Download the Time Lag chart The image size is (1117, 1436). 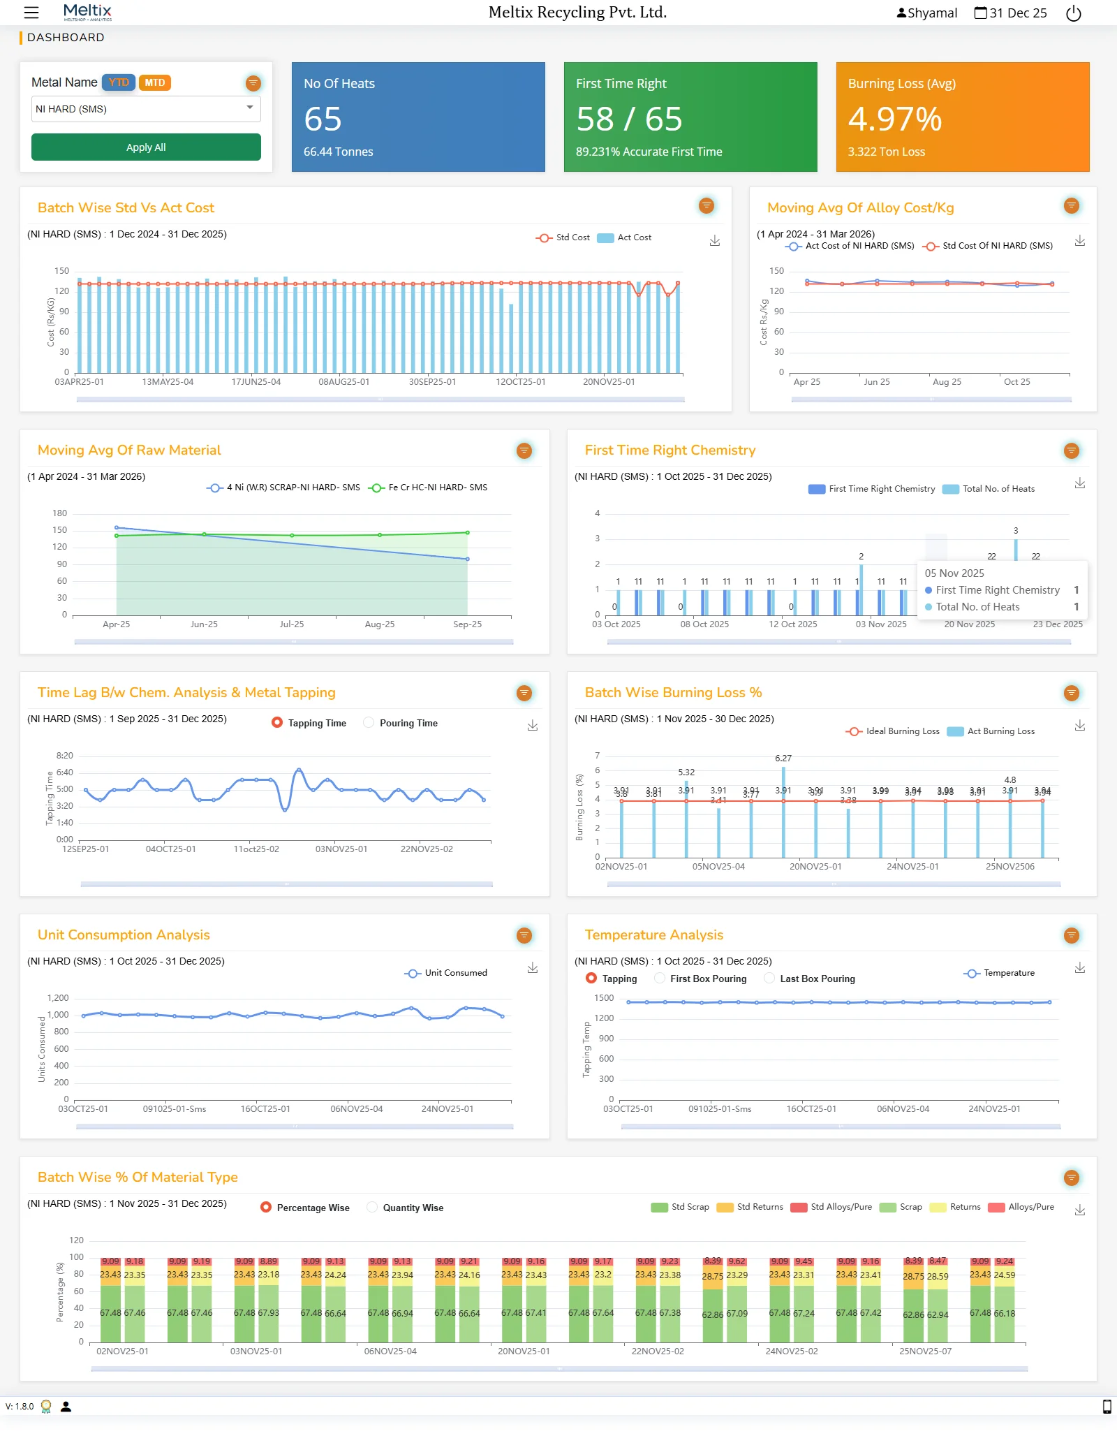click(533, 725)
